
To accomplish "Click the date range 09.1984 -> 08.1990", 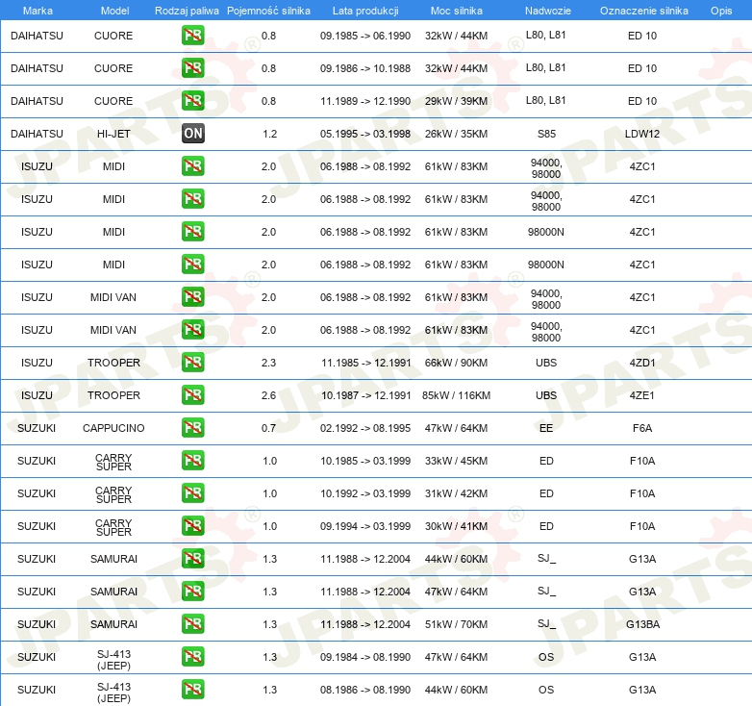I will (365, 657).
